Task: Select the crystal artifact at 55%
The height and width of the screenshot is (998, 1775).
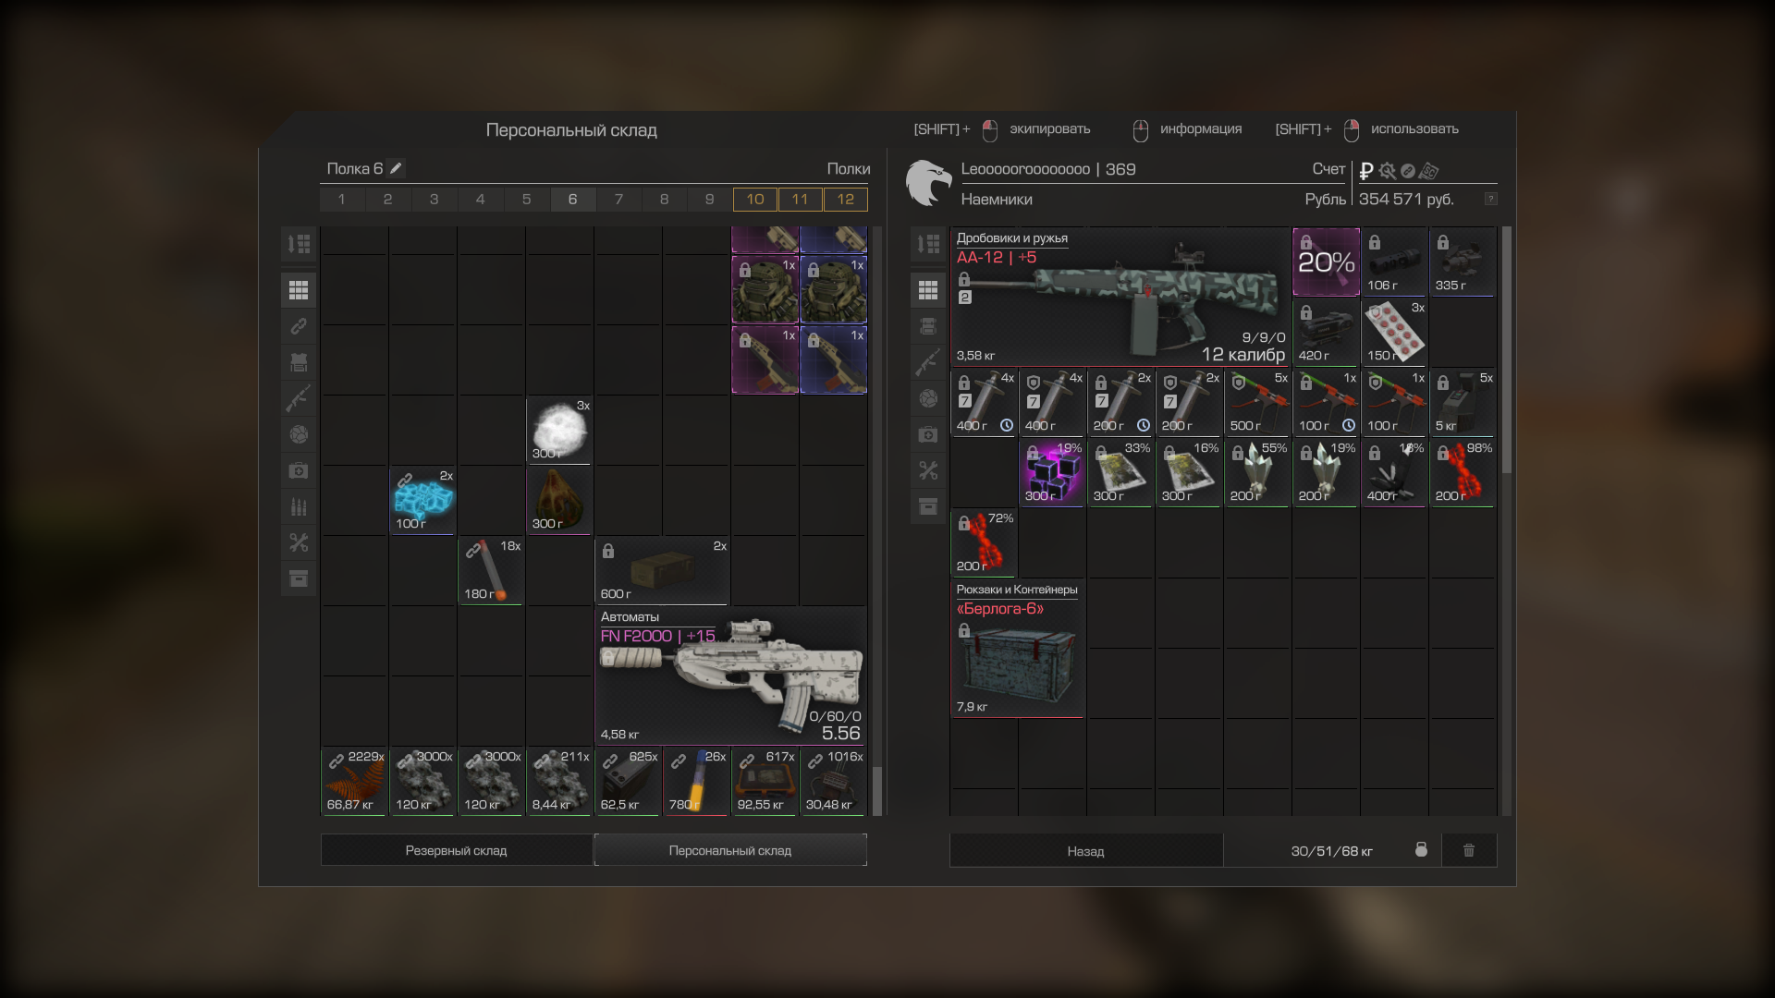Action: (1257, 472)
